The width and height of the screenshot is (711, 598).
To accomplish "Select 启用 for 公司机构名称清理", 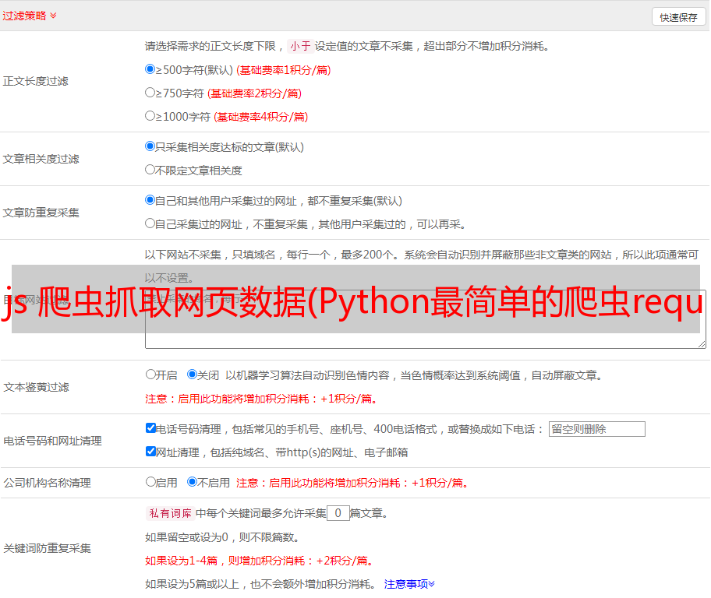I will (x=150, y=481).
